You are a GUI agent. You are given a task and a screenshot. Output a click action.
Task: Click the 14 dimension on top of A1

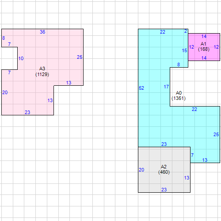(x=204, y=36)
